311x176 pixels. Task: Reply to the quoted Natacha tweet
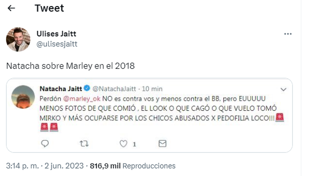[x=45, y=143]
